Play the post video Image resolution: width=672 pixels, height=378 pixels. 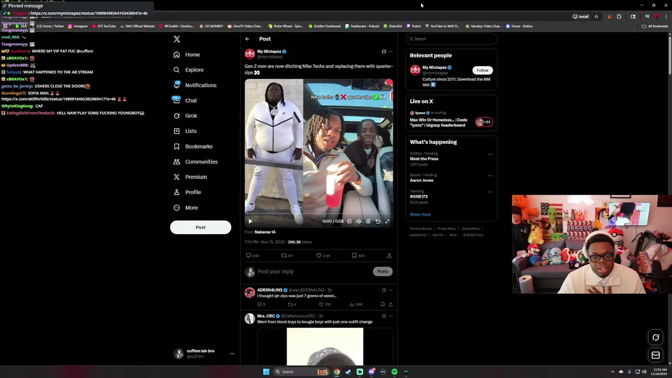click(250, 221)
